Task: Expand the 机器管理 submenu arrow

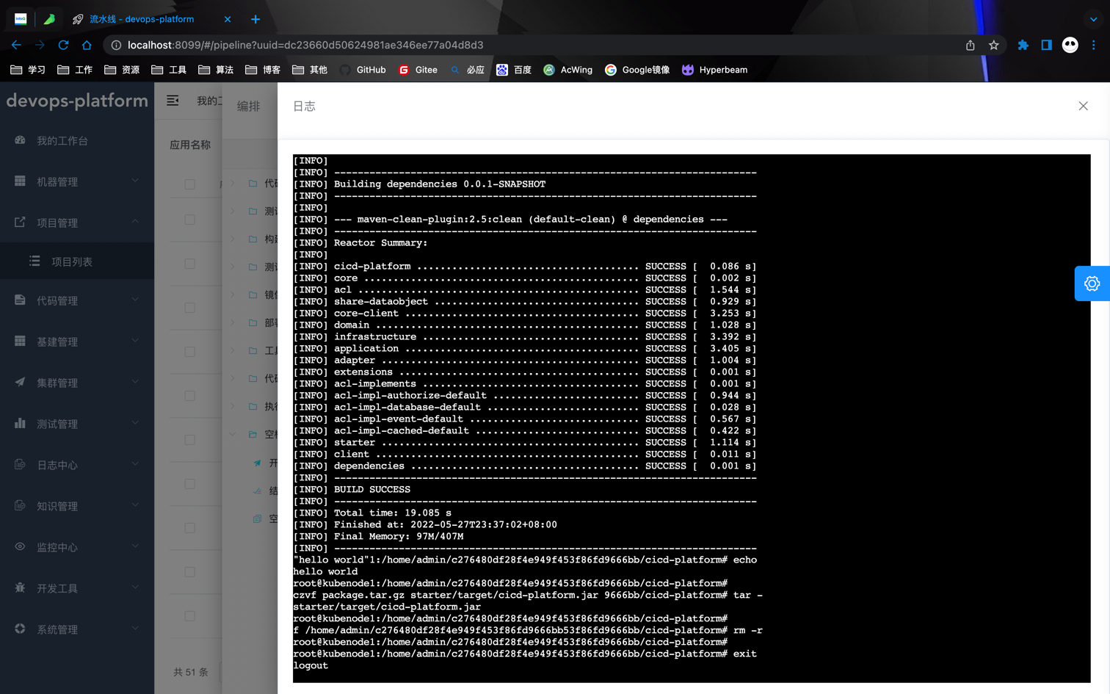Action: tap(135, 181)
